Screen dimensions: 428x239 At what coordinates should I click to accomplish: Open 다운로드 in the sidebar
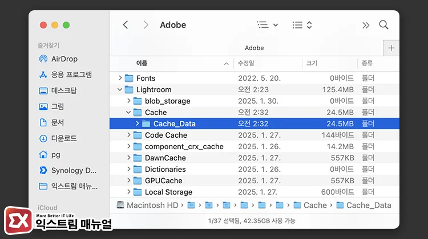tap(58, 138)
